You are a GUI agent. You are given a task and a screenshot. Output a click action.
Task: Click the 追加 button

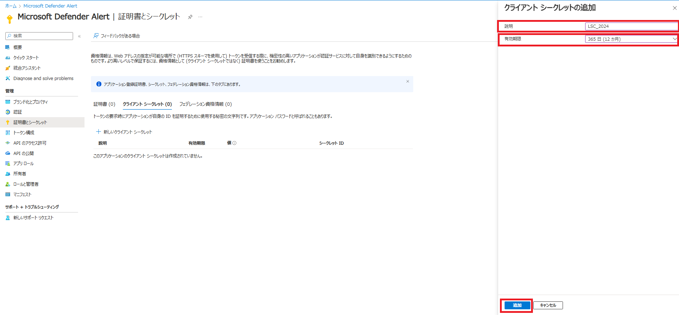[x=517, y=305]
